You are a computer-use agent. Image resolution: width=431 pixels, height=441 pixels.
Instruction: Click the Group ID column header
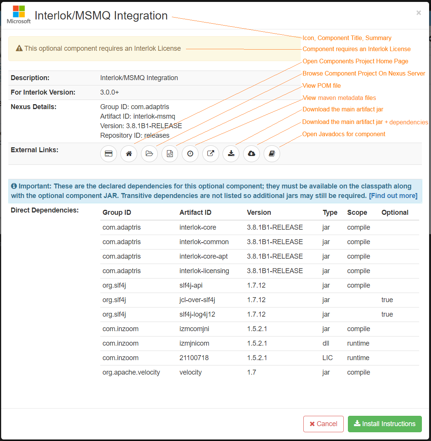pos(117,212)
